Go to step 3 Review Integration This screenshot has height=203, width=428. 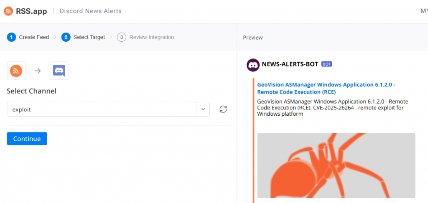(x=145, y=37)
